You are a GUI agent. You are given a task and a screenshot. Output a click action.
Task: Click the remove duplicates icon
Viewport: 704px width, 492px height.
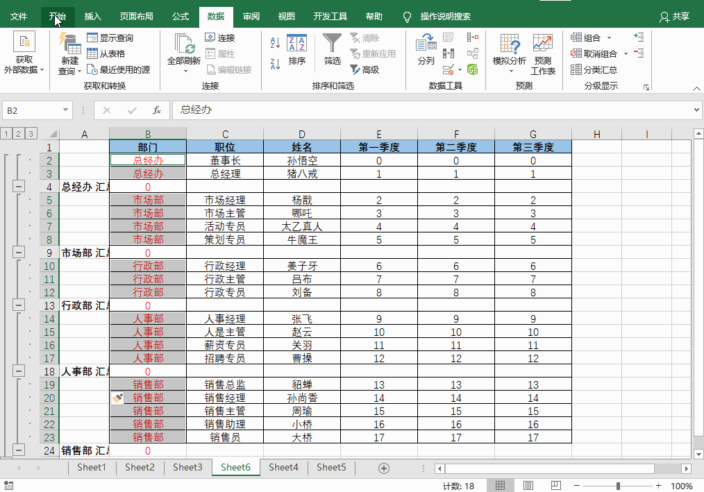(x=448, y=53)
